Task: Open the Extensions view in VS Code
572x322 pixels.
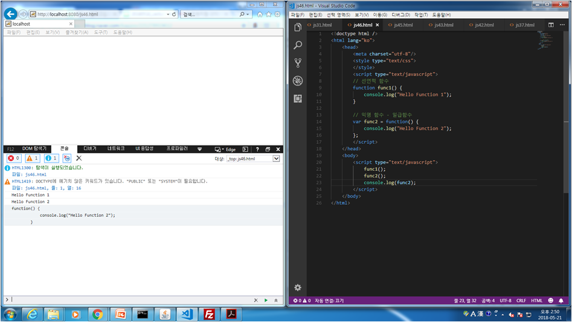Action: [x=298, y=98]
